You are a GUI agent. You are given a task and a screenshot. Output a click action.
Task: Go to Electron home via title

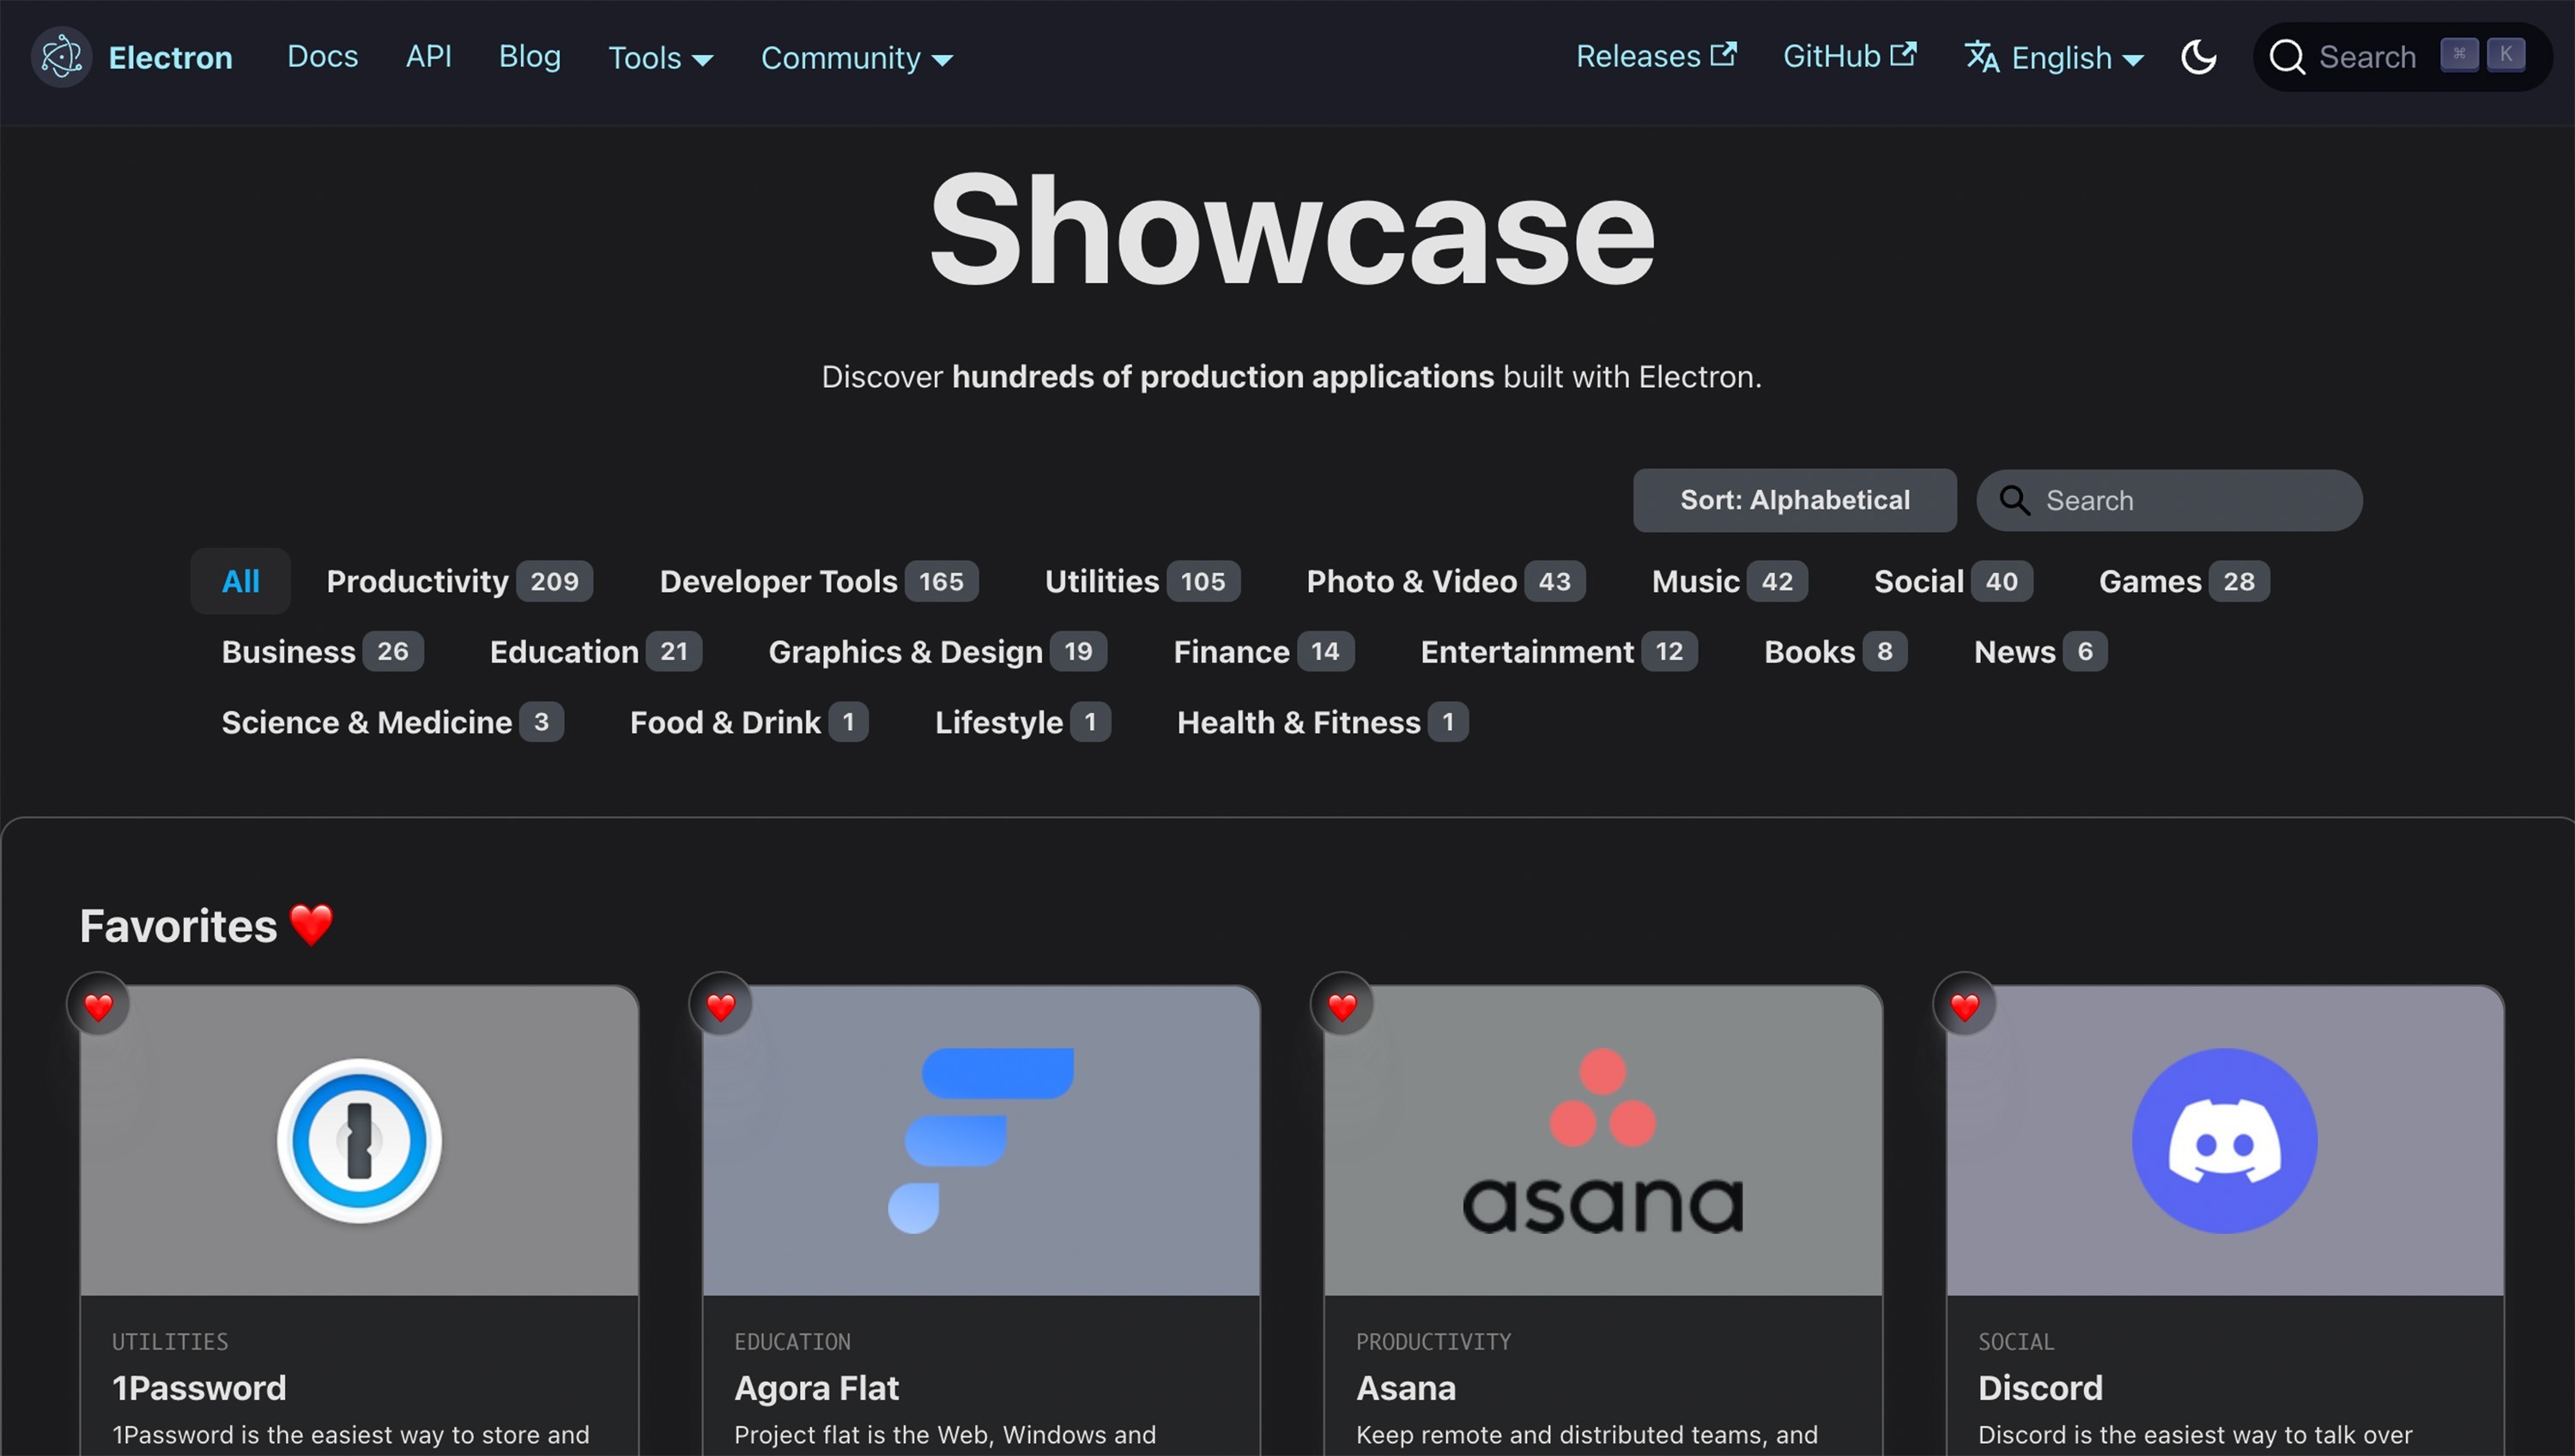pyautogui.click(x=170, y=57)
